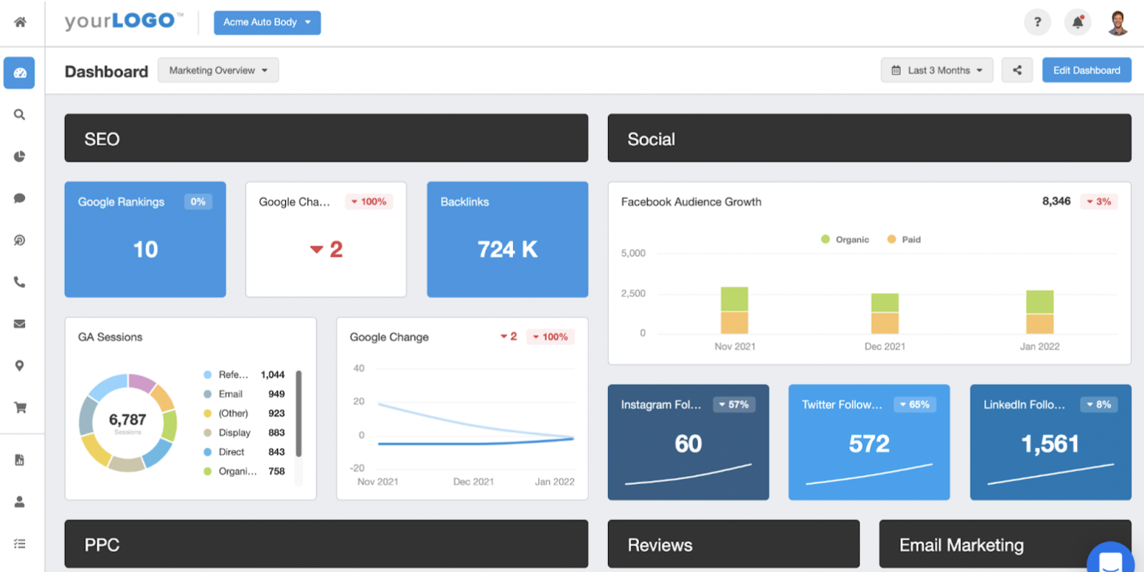Open the Social section header

click(x=869, y=138)
